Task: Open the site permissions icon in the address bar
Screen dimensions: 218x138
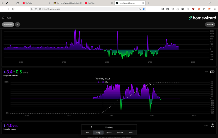Action: click(x=40, y=9)
